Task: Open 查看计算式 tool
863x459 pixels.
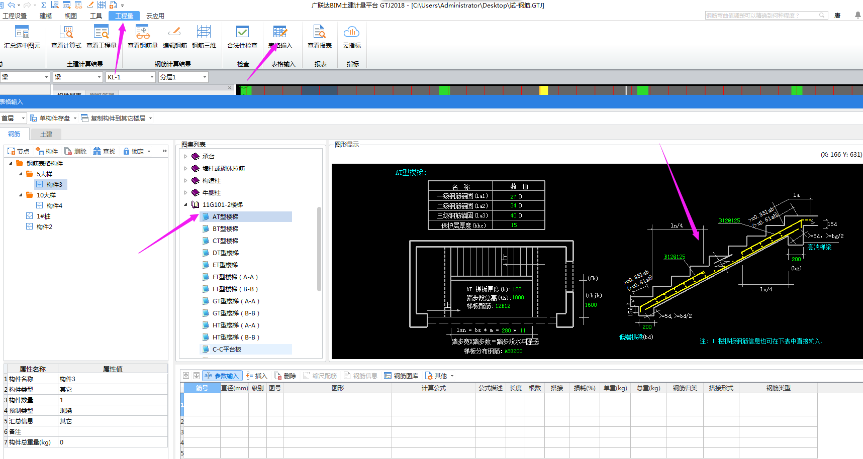Action: click(x=66, y=37)
